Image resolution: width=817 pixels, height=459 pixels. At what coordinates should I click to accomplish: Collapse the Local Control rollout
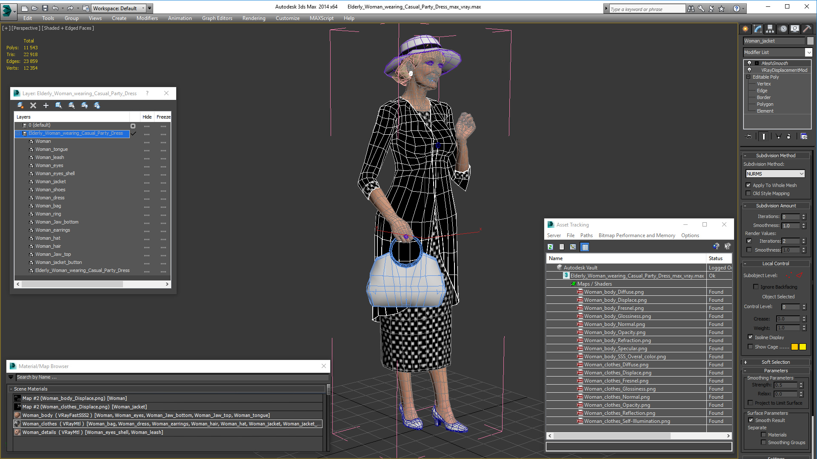click(776, 263)
